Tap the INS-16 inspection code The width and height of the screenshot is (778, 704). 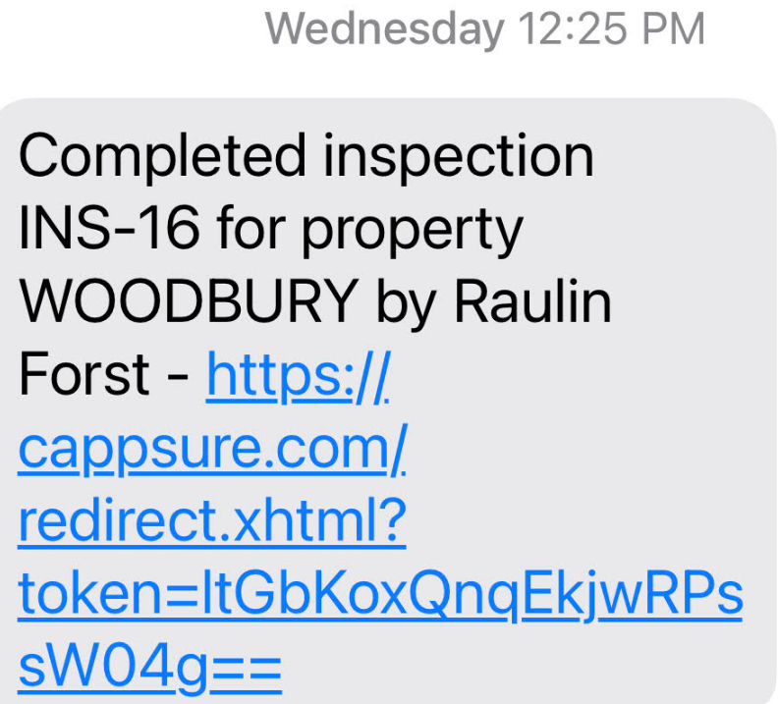(x=109, y=228)
